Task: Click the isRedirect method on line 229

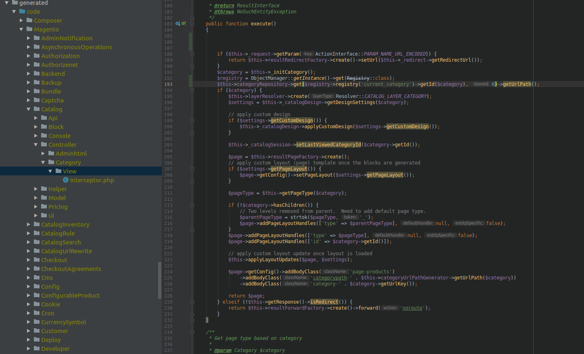Action: (324, 302)
